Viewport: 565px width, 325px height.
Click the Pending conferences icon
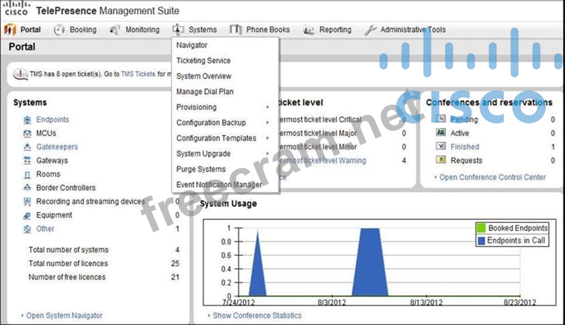click(441, 119)
